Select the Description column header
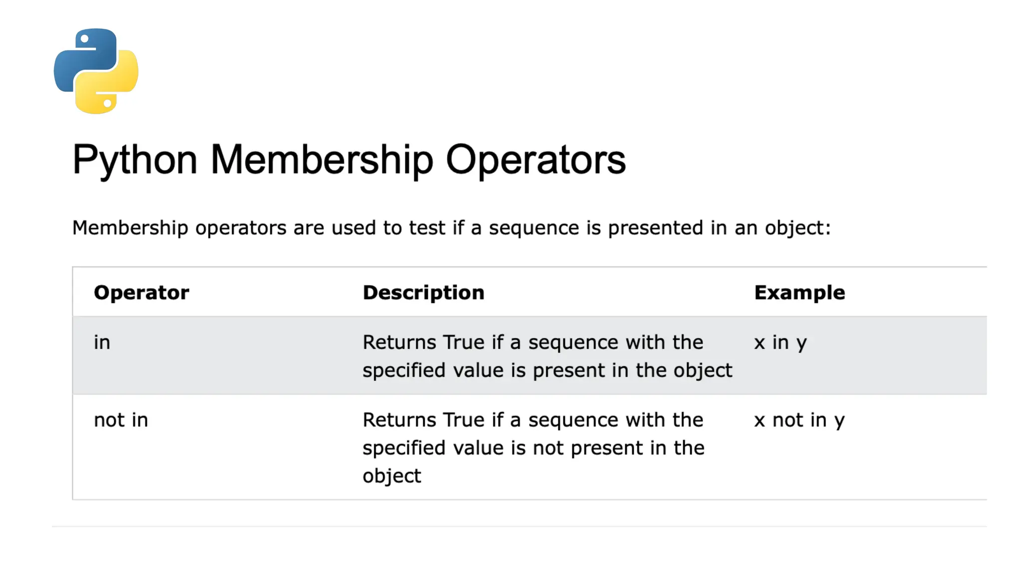Screen dimensions: 1022x574 click(x=423, y=292)
